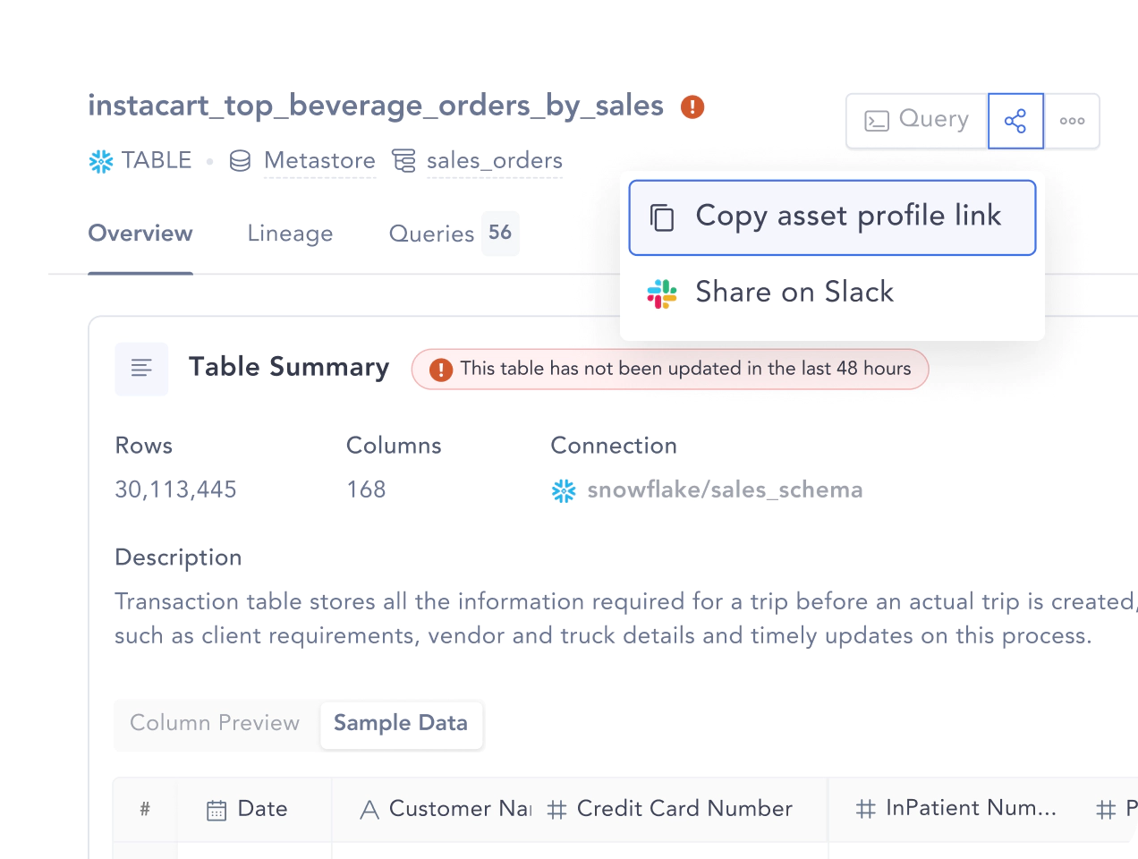The height and width of the screenshot is (859, 1138).
Task: Click the rows value 30,113,445
Action: click(176, 490)
